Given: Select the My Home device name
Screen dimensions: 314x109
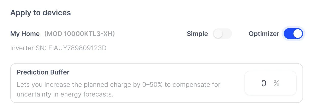Looking at the screenshot, I should click(25, 34).
